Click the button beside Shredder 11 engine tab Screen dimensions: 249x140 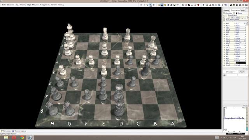click(242, 72)
